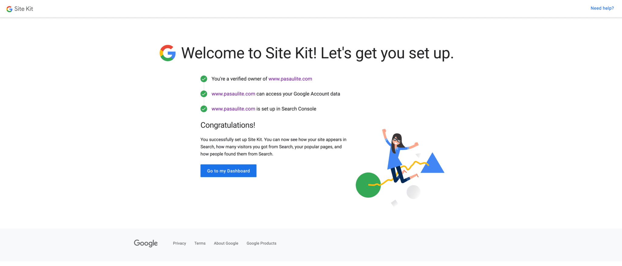Click the Google G logo in the top-left header
This screenshot has width=622, height=266.
coord(9,9)
